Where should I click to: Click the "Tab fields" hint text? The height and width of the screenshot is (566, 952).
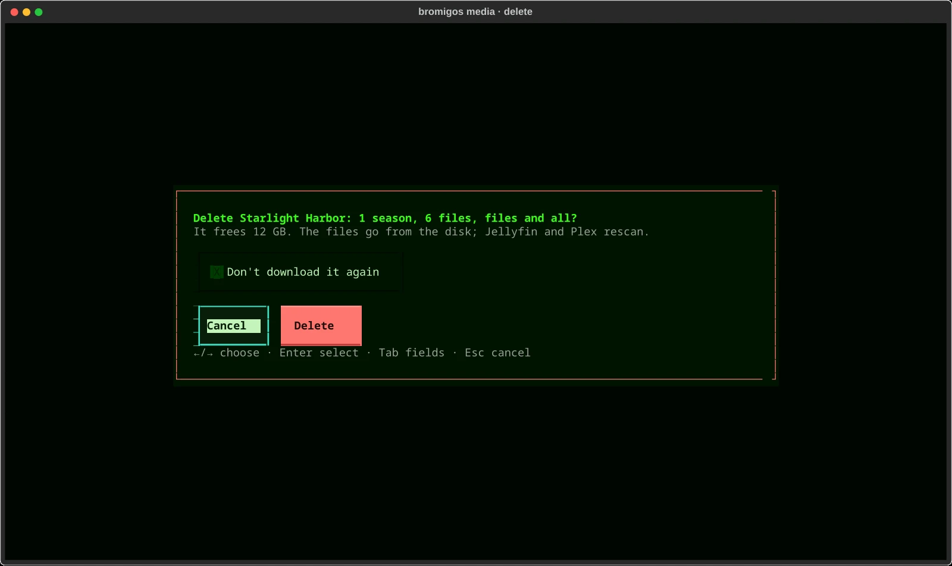pyautogui.click(x=412, y=353)
